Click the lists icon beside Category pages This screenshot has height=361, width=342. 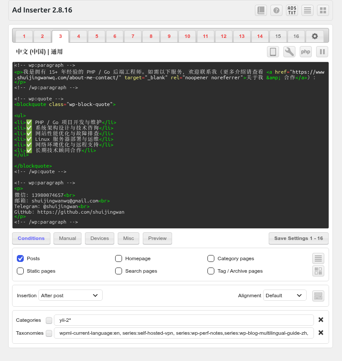[318, 258]
